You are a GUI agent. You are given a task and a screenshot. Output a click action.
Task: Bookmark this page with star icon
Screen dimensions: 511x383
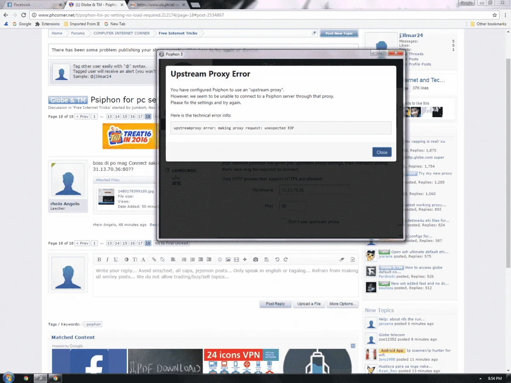495,15
